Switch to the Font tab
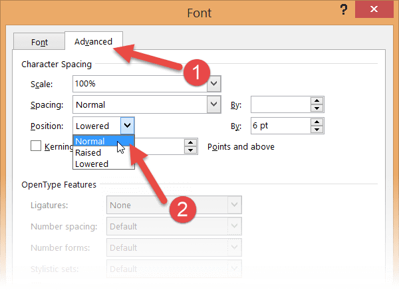The height and width of the screenshot is (290, 399). (x=40, y=42)
